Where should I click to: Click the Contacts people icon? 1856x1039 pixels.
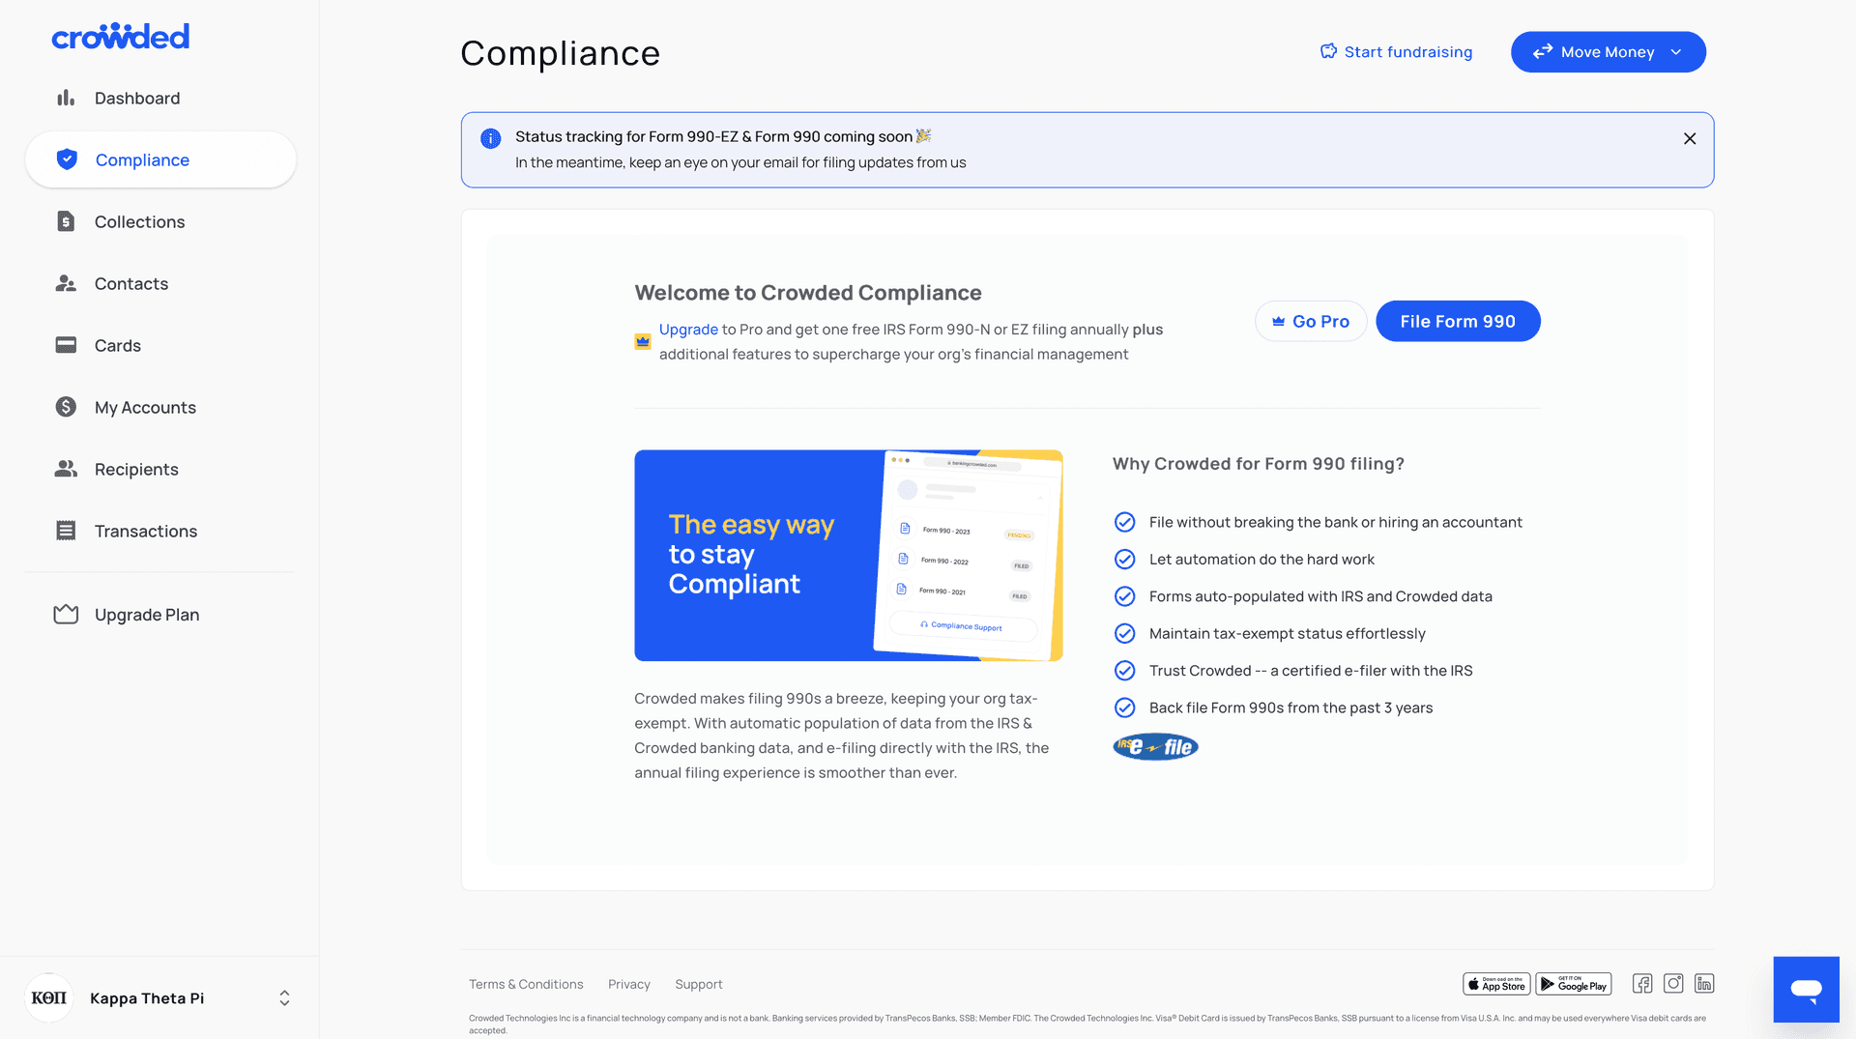pyautogui.click(x=66, y=283)
